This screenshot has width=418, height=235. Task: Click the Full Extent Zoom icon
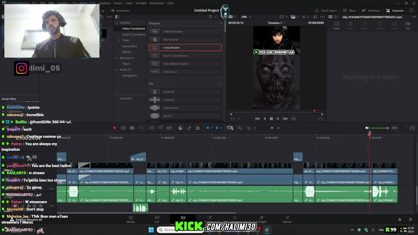point(230,128)
